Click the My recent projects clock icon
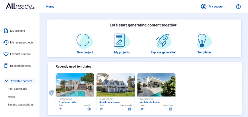Viewport: 248px width, 117px height. click(x=6, y=42)
